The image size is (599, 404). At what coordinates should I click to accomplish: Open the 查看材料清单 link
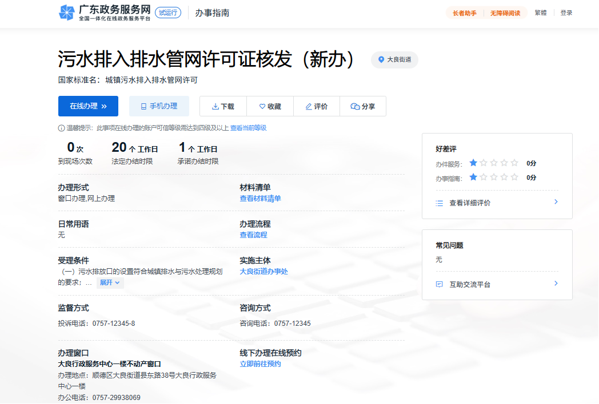260,199
